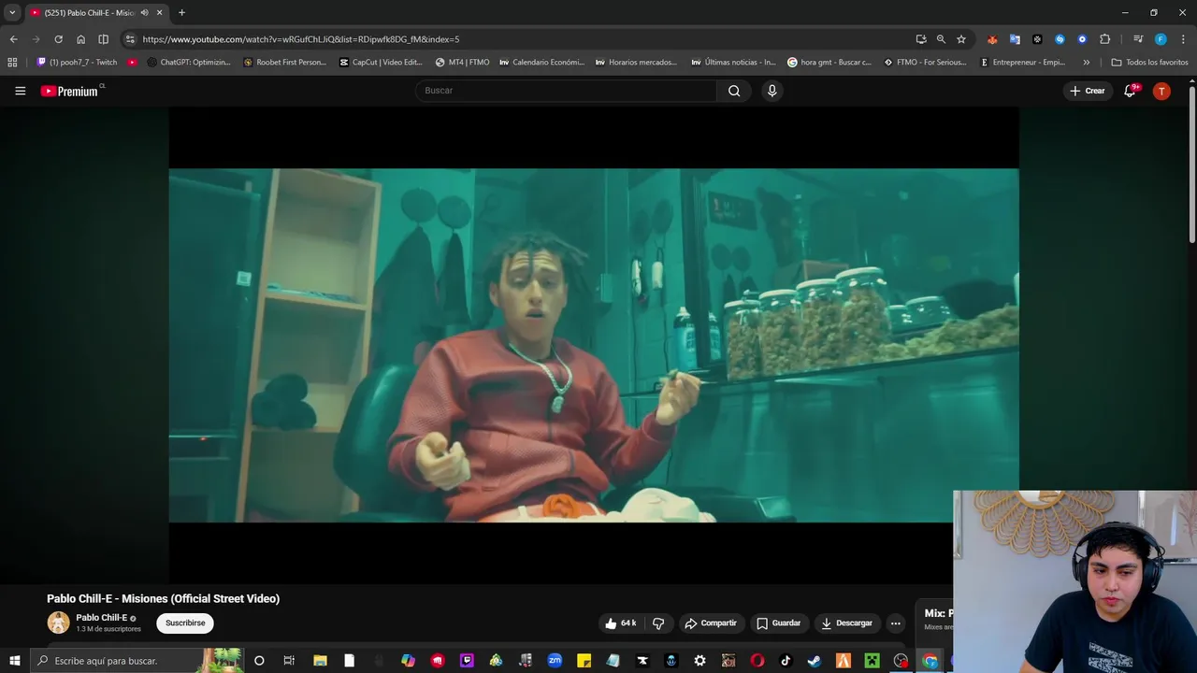Open TikTok from the taskbar
1197x673 pixels.
pos(786,661)
